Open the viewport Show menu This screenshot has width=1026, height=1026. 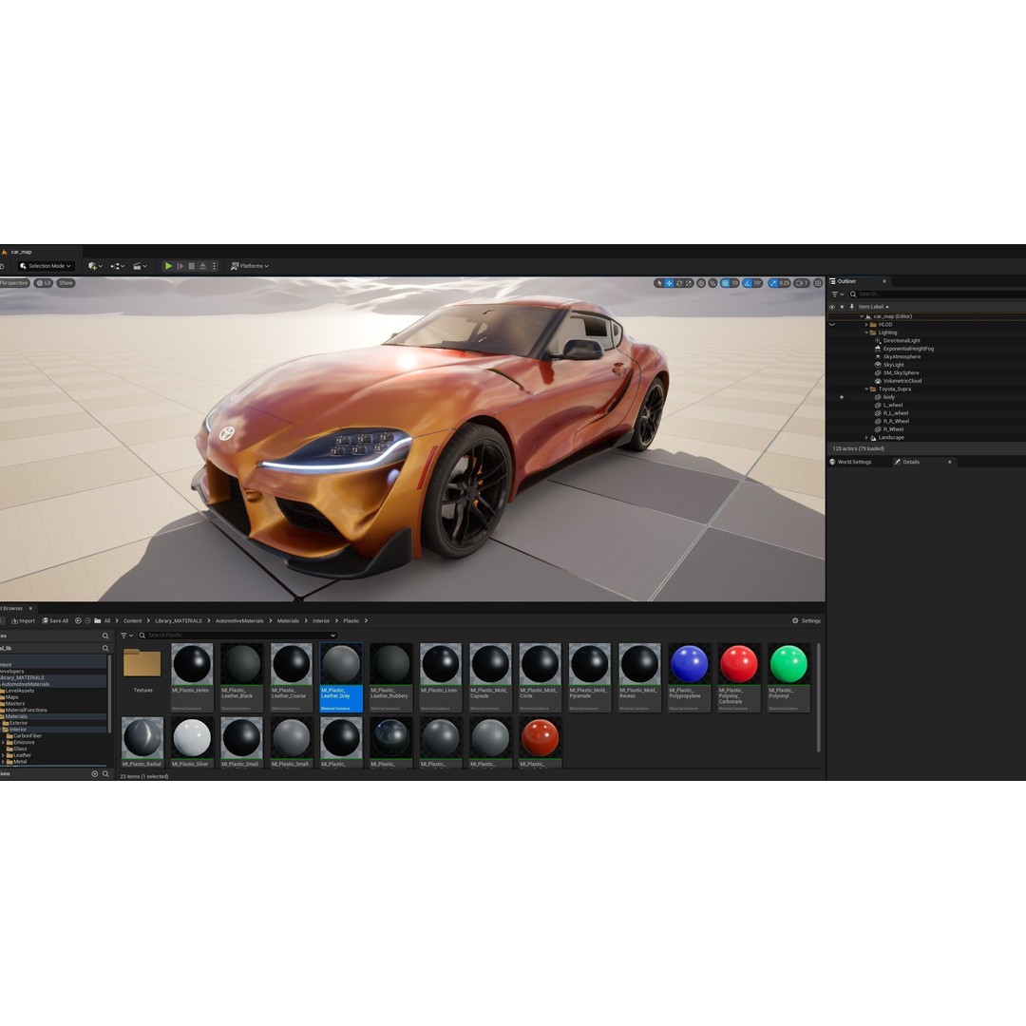(x=66, y=283)
